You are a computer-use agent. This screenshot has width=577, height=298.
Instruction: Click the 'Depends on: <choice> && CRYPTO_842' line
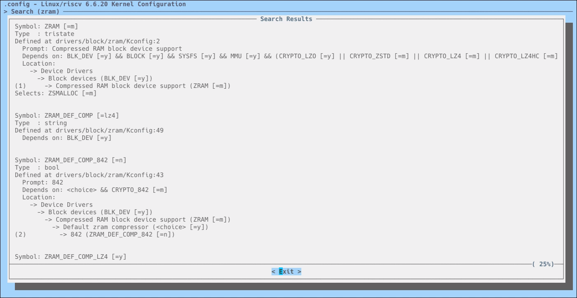coord(95,190)
